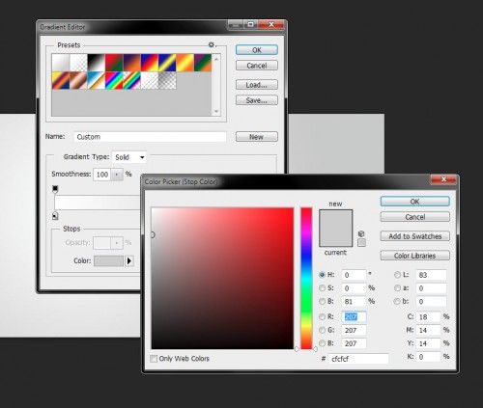Open the stop Color arrow flyout menu

point(129,260)
